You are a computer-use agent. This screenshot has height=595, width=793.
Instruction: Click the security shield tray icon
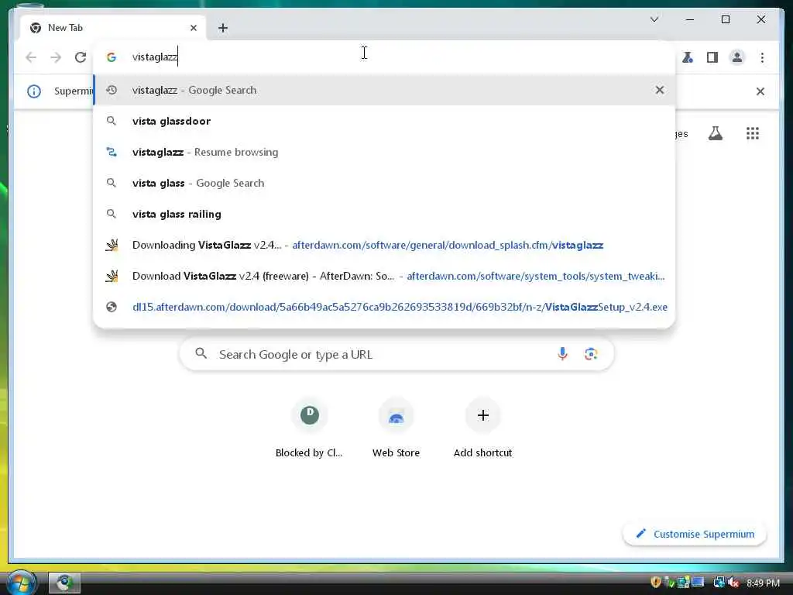pos(656,583)
